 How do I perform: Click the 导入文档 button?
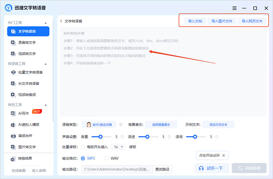click(x=195, y=21)
